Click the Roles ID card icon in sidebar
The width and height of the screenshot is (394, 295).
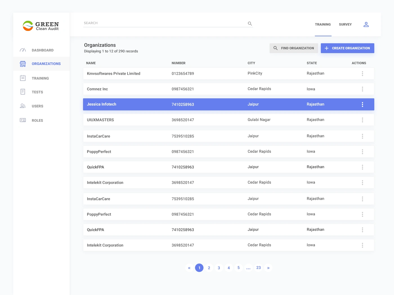[x=23, y=120]
